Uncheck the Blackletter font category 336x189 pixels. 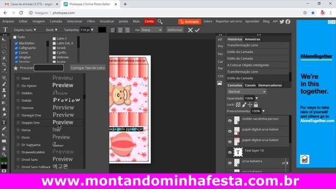[x=16, y=43]
